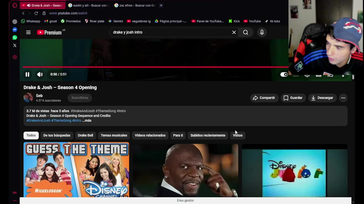The width and height of the screenshot is (364, 204).
Task: Select Videos relacionados chip
Action: pos(150,135)
